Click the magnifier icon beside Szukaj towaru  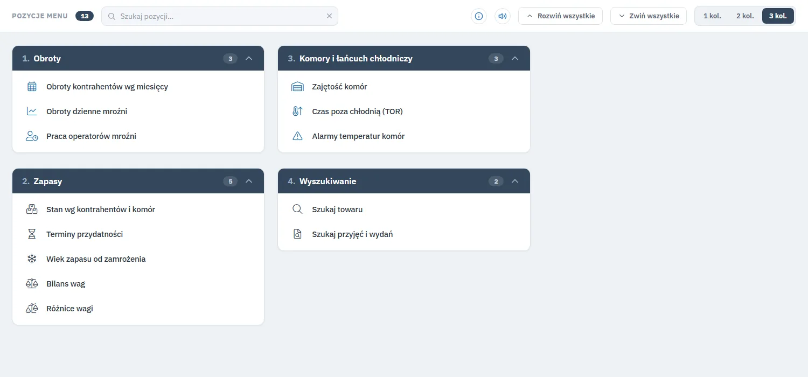pos(297,210)
